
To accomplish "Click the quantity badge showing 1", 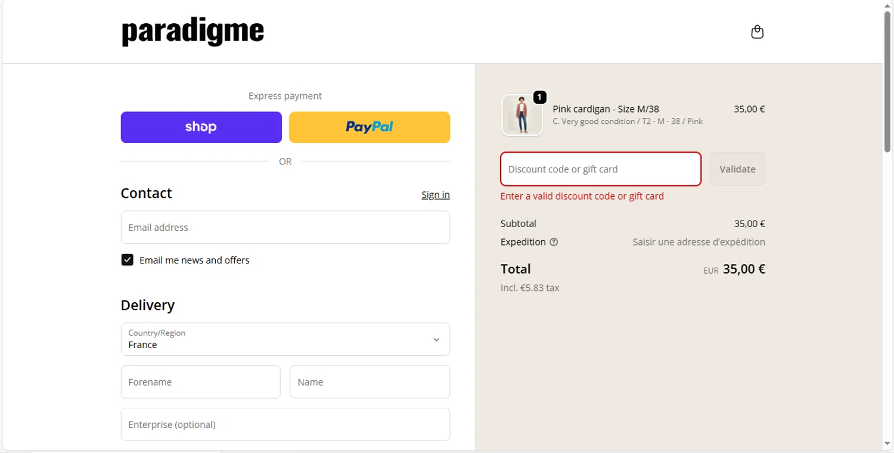I will point(539,97).
